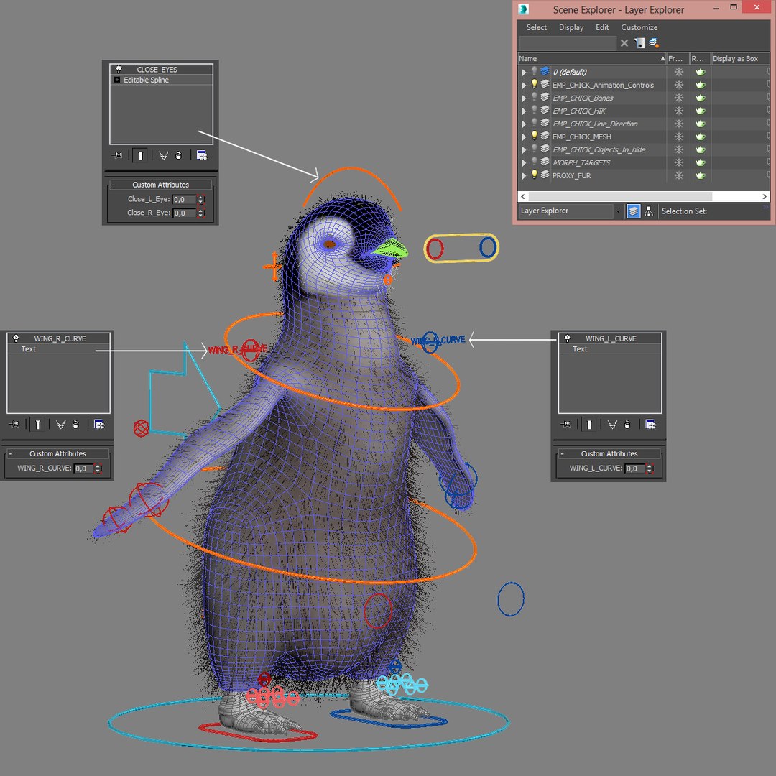Show the EMP_CHICK_Line_Direction layer

pos(535,123)
